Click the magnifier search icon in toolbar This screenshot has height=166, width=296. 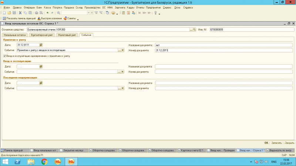58,13
